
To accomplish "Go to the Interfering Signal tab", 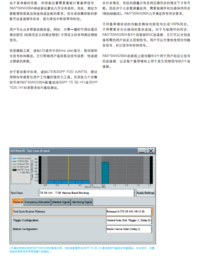I will point(82,202).
